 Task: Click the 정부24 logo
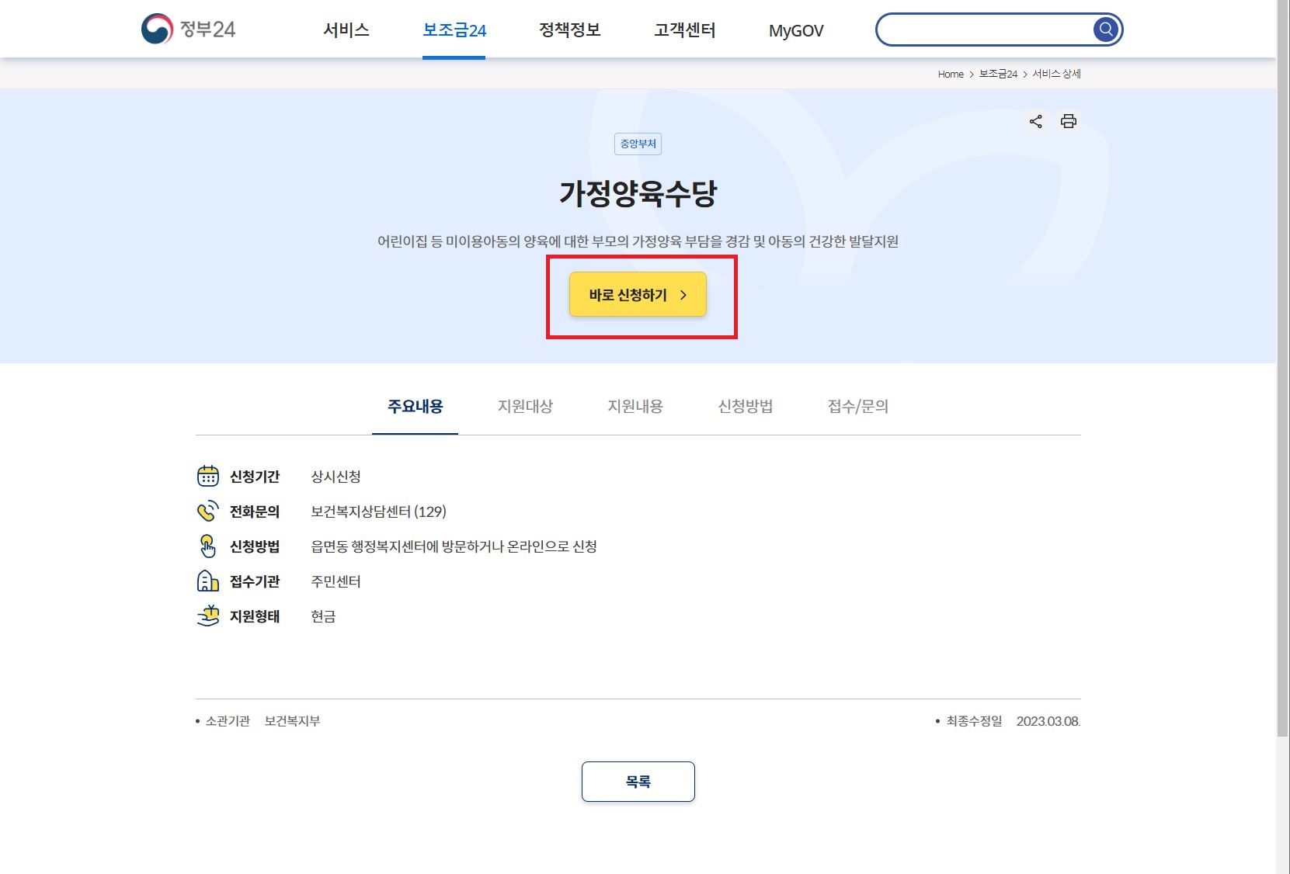188,29
